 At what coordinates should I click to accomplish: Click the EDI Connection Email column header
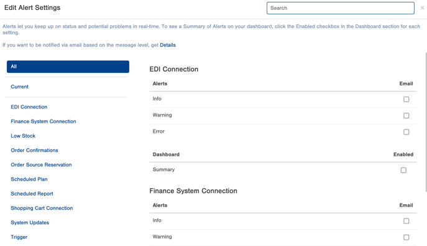coord(406,83)
